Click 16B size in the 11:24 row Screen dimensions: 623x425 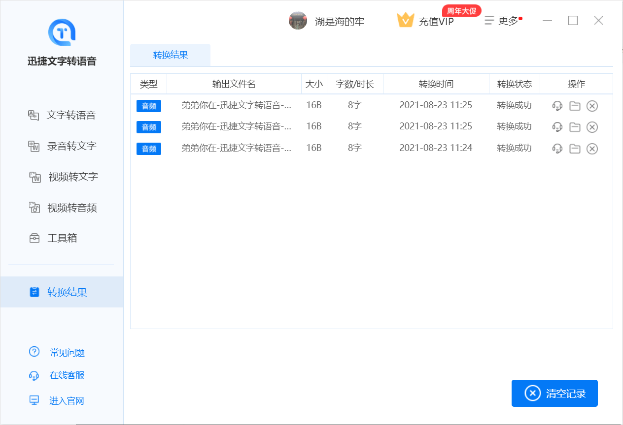click(314, 148)
